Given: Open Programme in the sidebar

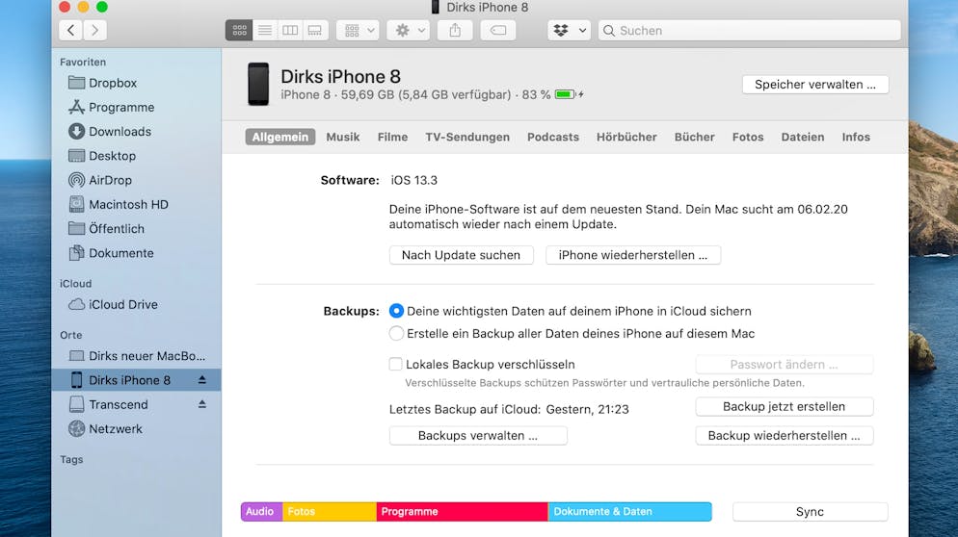Looking at the screenshot, I should coord(136,108).
